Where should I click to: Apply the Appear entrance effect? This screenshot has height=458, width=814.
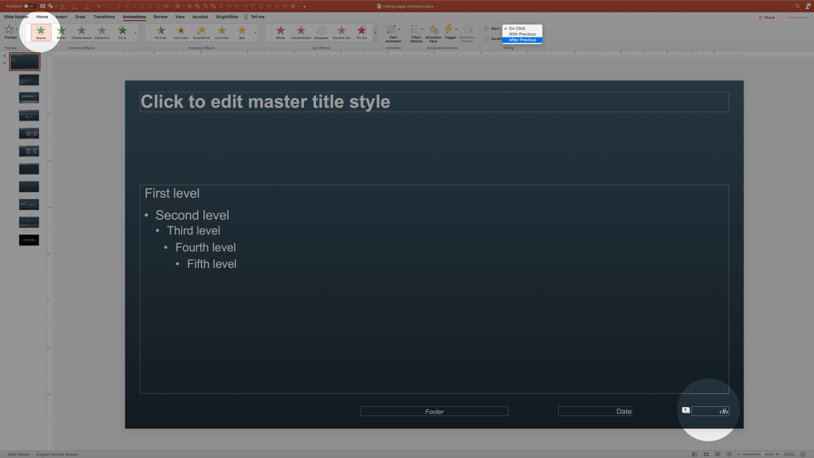point(40,32)
